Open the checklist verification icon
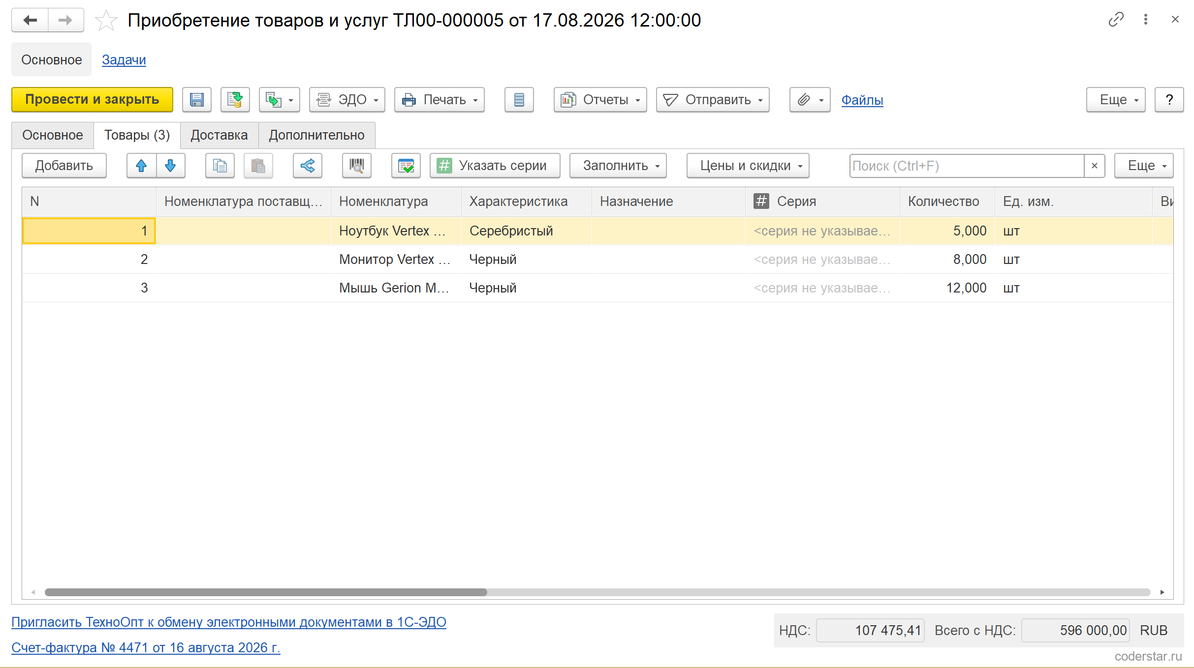This screenshot has width=1194, height=668. [406, 166]
